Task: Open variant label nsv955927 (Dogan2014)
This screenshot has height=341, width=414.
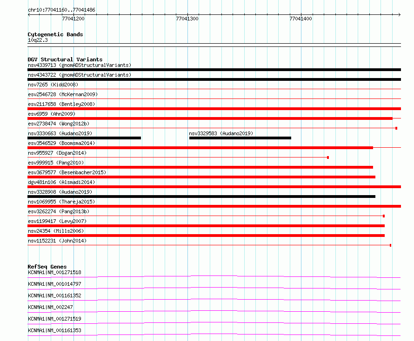Action: click(57, 153)
